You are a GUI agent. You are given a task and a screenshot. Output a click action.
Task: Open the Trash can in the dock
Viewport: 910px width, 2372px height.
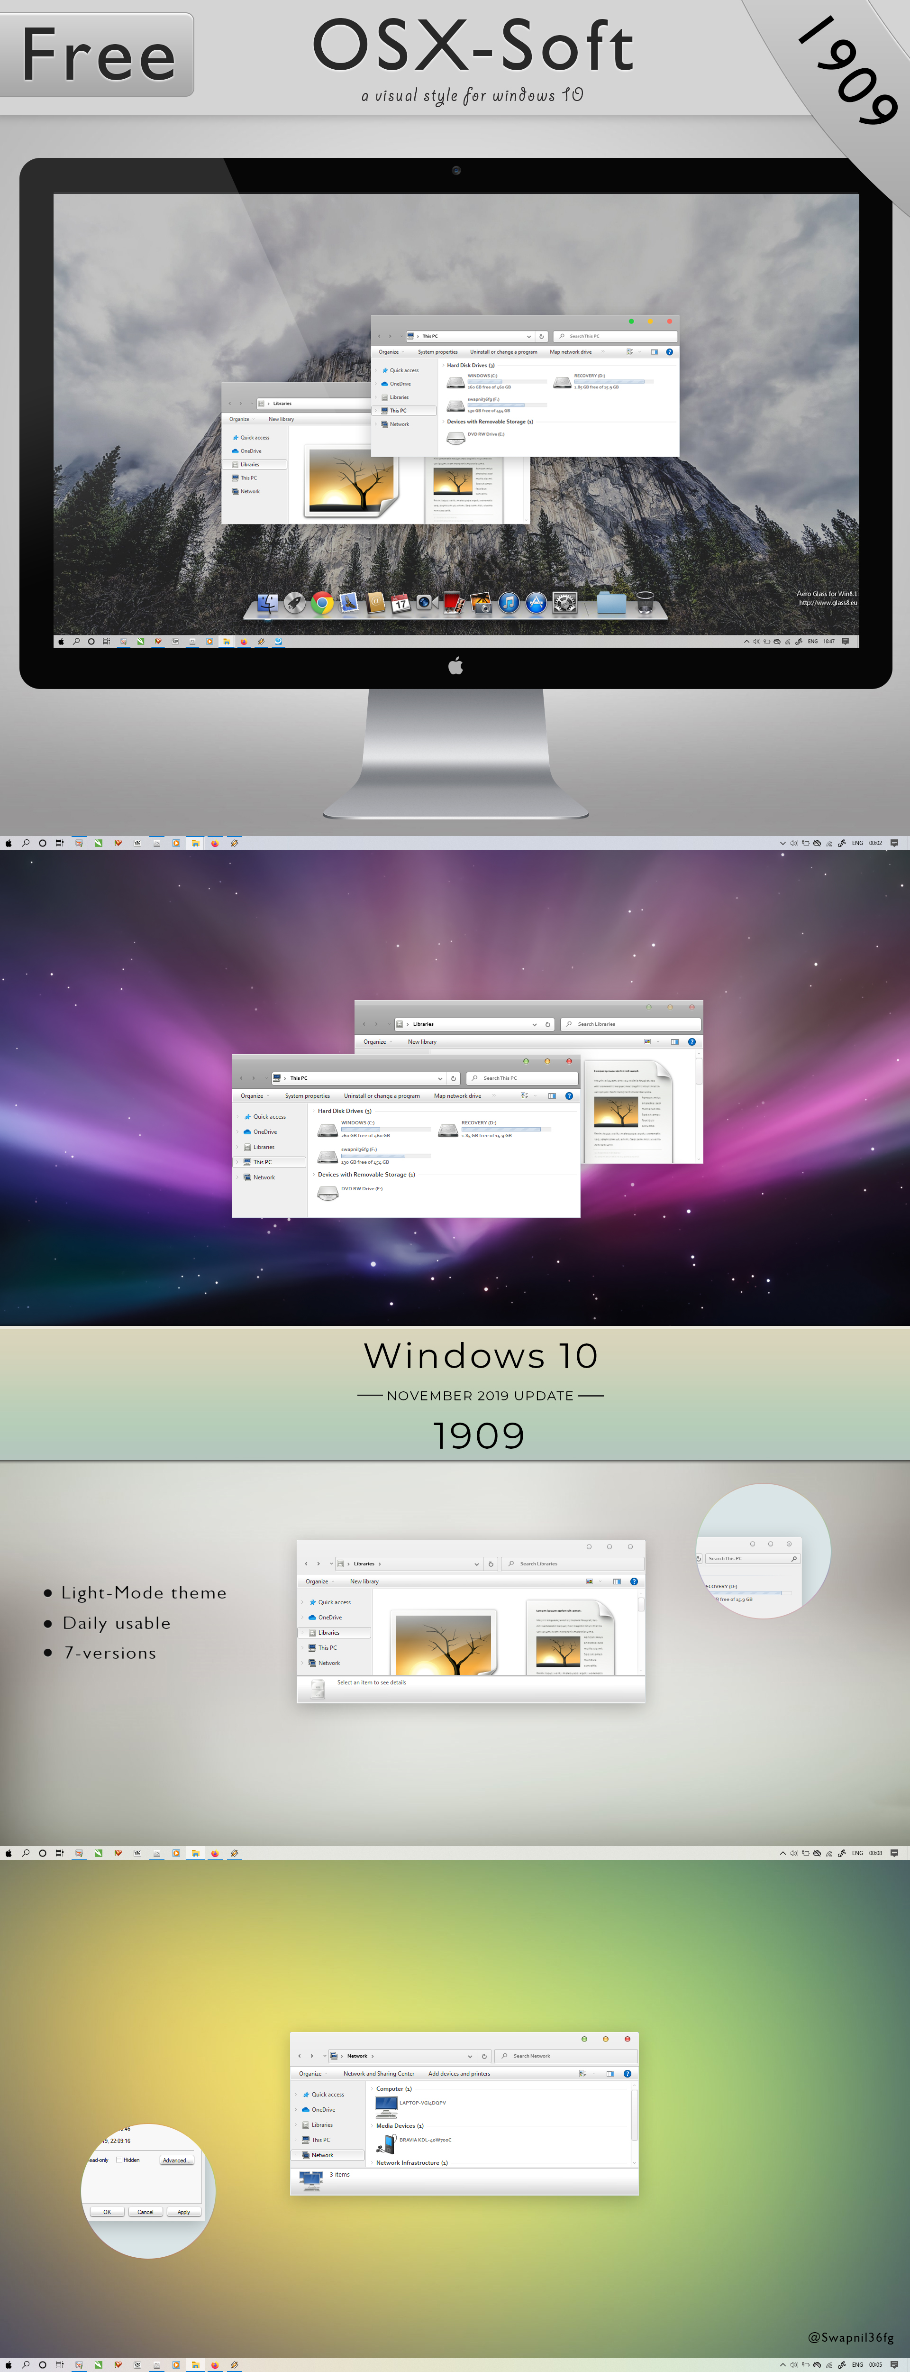(x=645, y=603)
